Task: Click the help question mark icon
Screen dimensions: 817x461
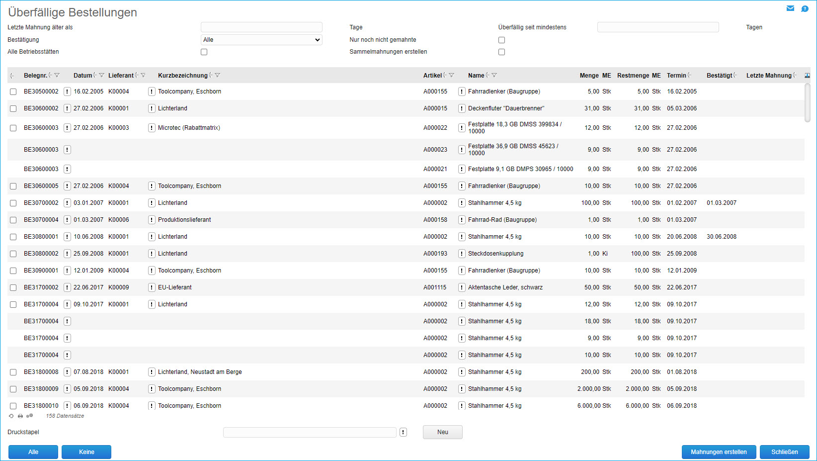Action: [805, 8]
